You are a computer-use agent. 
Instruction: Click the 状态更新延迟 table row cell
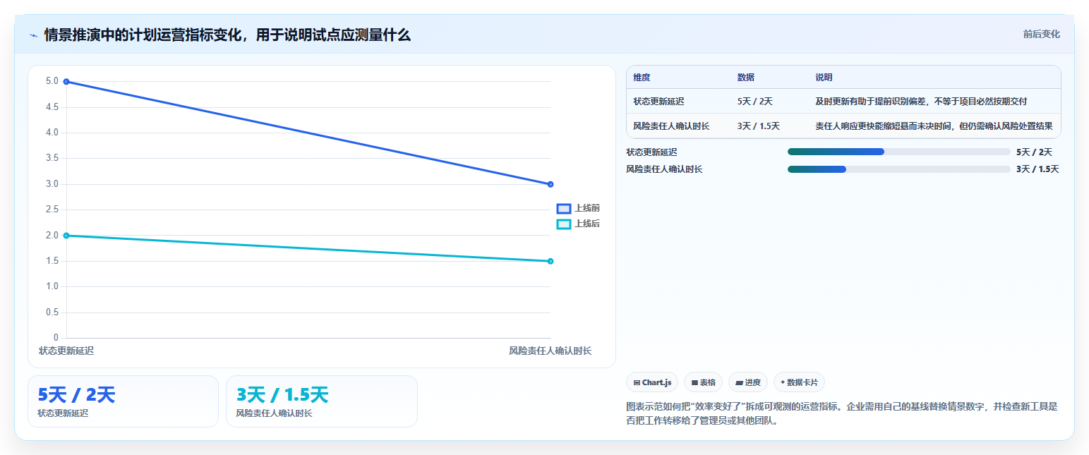point(658,102)
